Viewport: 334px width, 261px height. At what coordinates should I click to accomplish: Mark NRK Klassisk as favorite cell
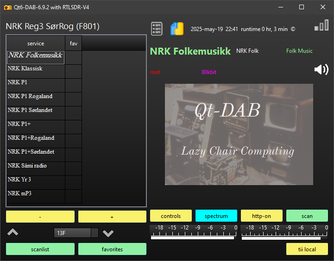[74, 71]
